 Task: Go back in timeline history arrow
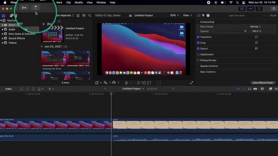(105, 88)
